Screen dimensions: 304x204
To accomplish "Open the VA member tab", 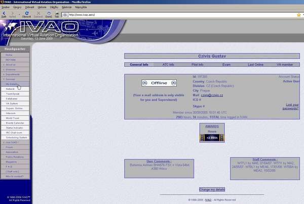I will [x=285, y=65].
